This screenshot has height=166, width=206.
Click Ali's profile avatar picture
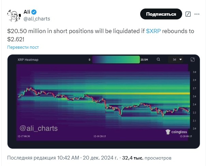pyautogui.click(x=14, y=16)
